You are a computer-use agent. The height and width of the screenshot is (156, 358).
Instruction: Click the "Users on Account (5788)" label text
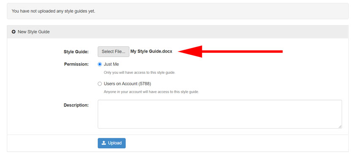(x=127, y=84)
